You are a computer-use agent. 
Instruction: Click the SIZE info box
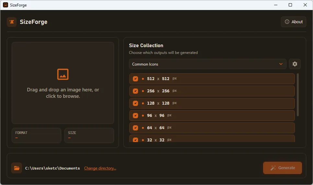pos(89,135)
